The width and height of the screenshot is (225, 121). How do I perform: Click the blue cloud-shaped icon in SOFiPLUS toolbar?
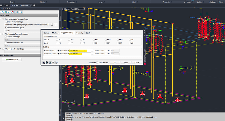click(x=21, y=12)
